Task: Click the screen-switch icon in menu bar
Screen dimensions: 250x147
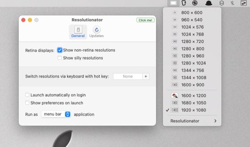Action: tap(244, 3)
